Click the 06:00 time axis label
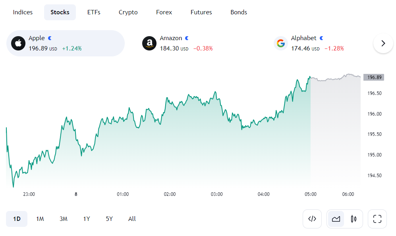This screenshot has width=396, height=236. (348, 194)
